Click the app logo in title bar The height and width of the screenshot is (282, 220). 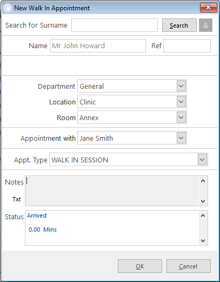click(8, 8)
